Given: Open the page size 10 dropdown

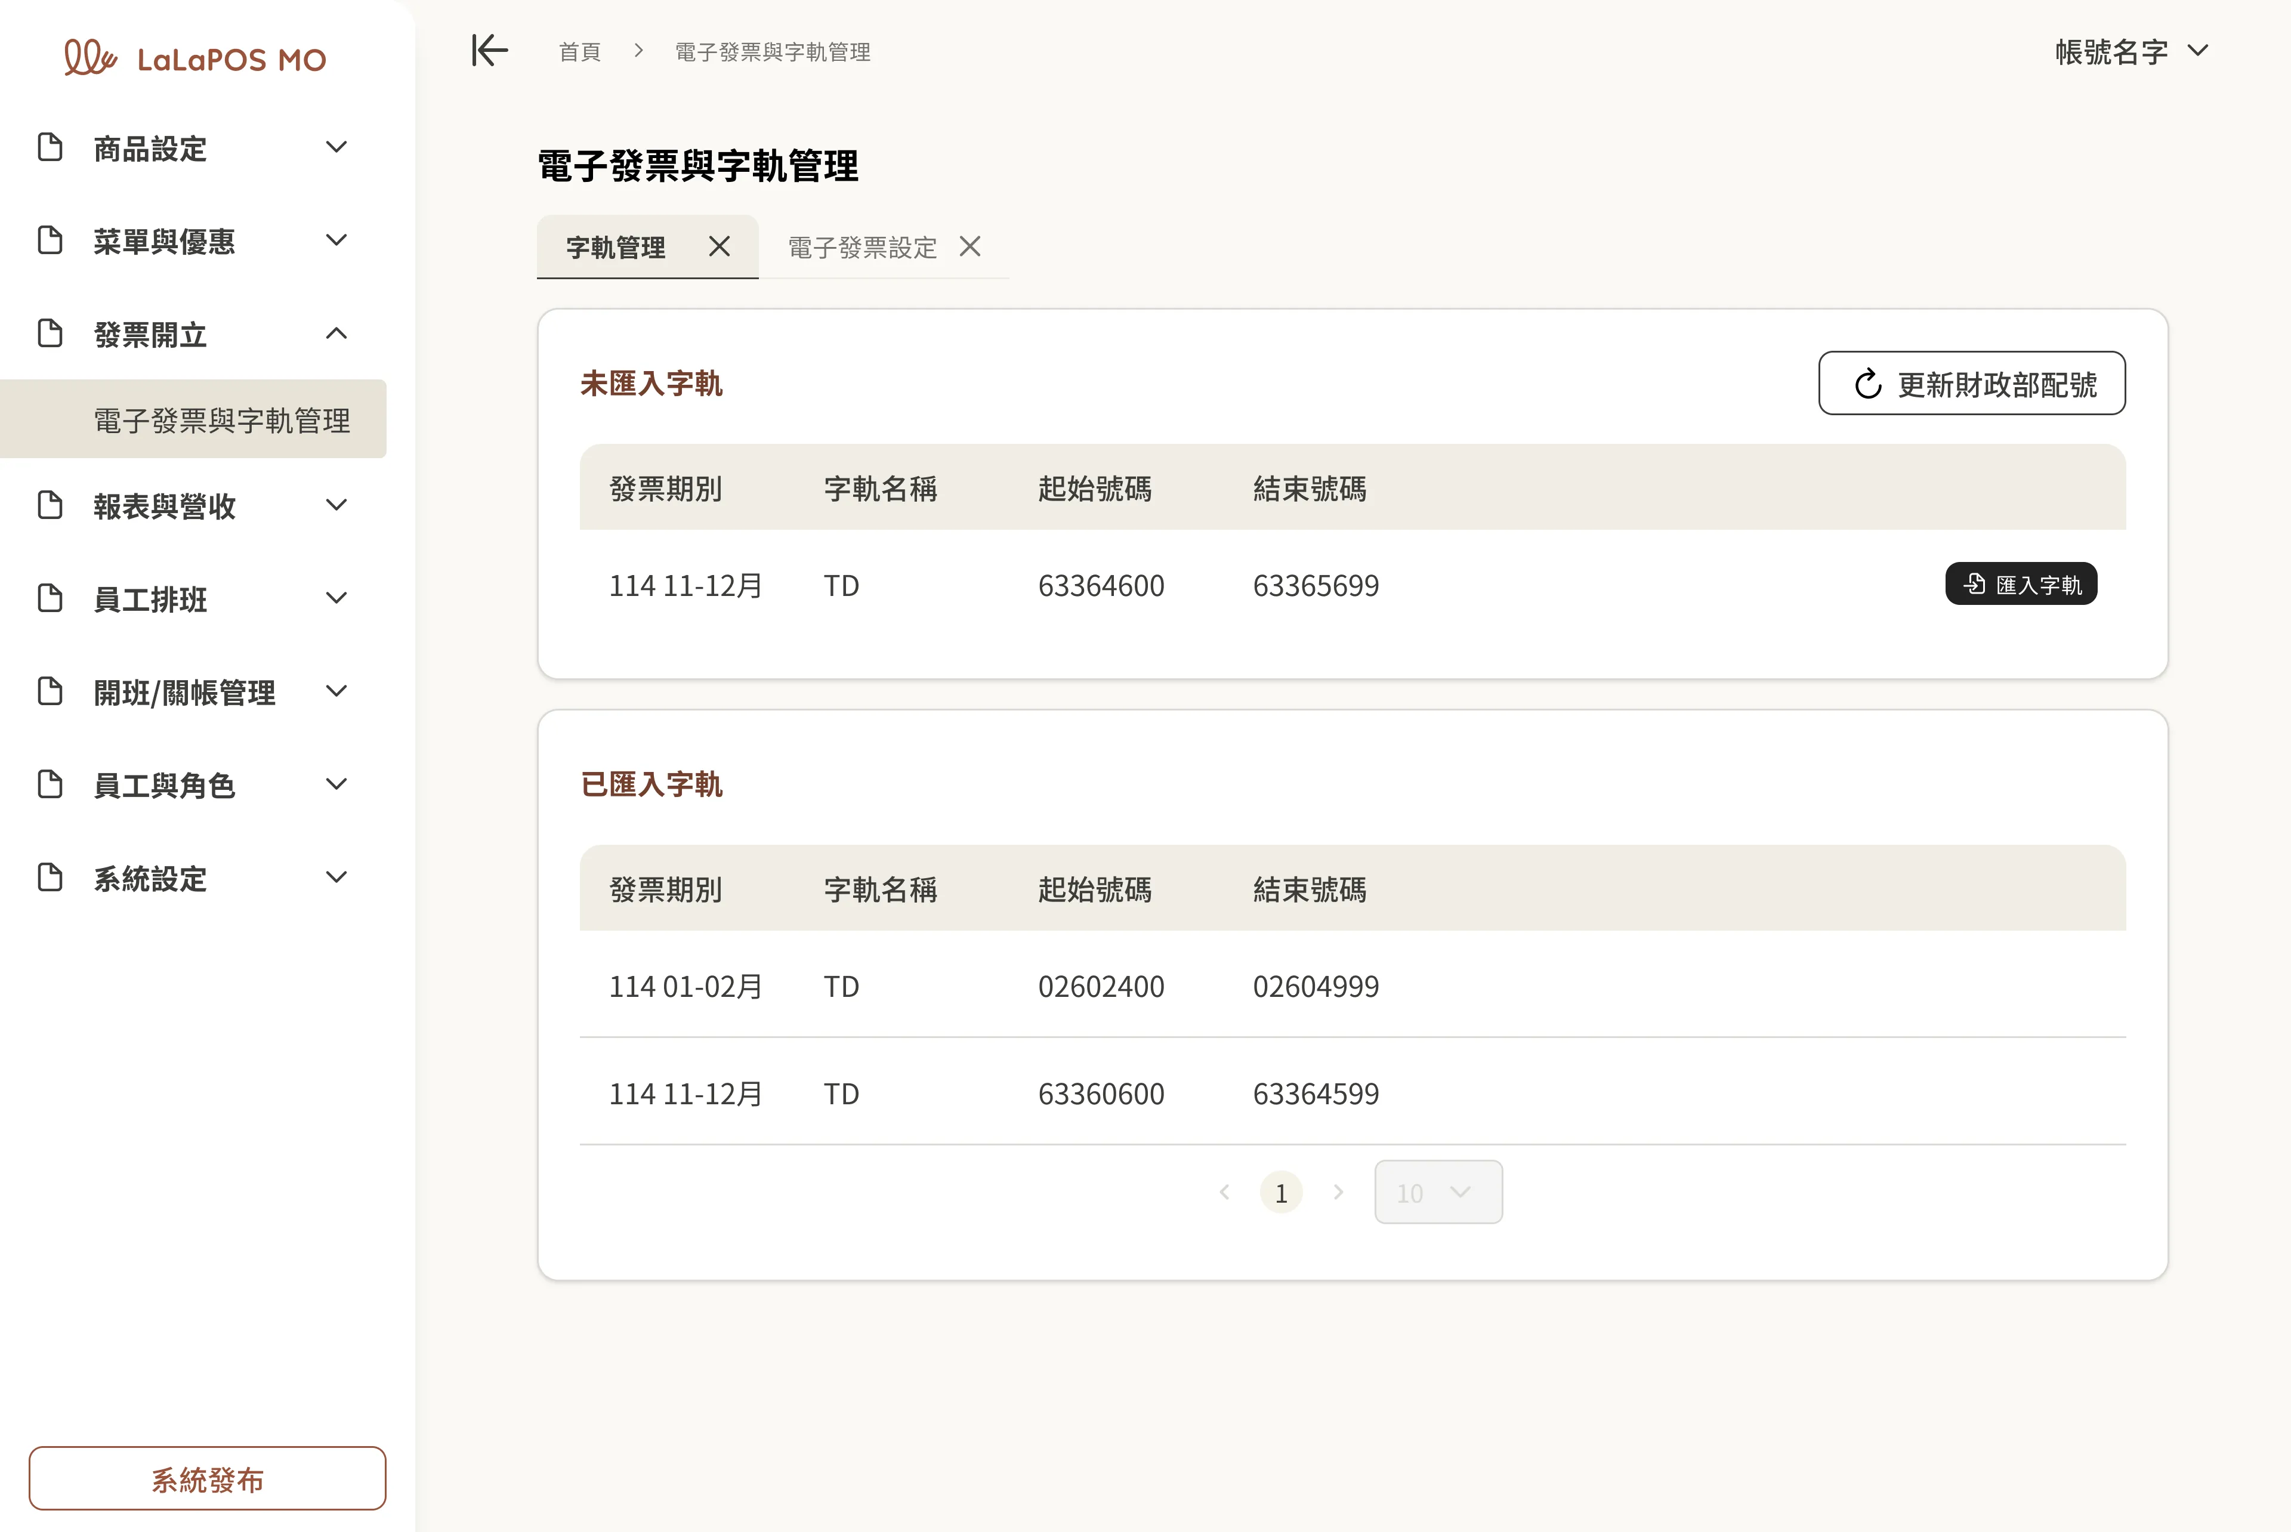Looking at the screenshot, I should 1437,1192.
